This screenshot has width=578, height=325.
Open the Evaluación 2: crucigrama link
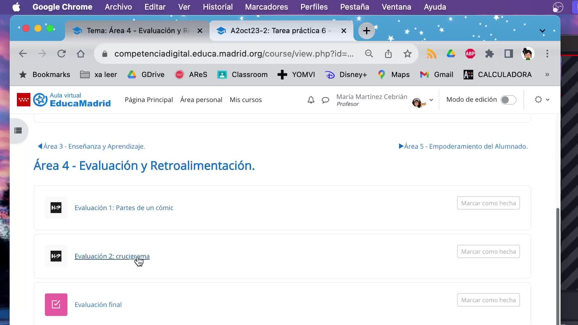click(112, 256)
